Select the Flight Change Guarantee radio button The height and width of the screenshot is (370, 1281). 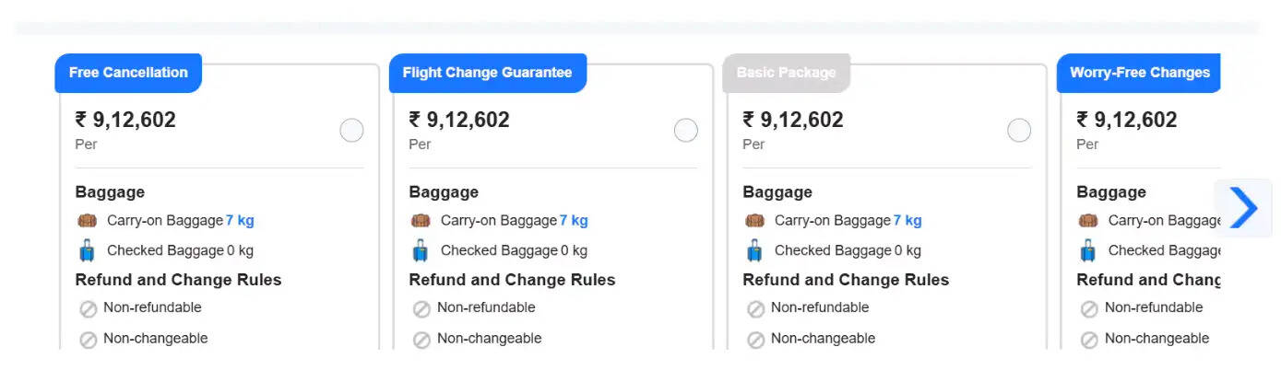[685, 131]
